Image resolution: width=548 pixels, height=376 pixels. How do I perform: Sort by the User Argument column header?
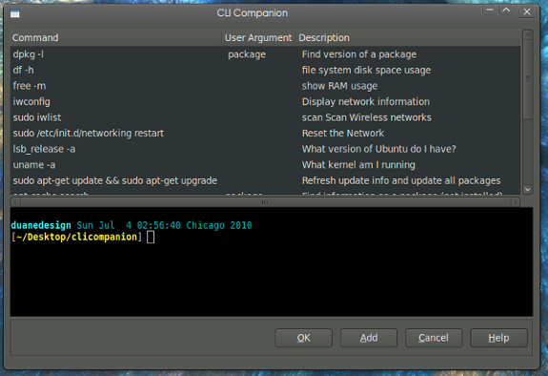click(x=258, y=38)
